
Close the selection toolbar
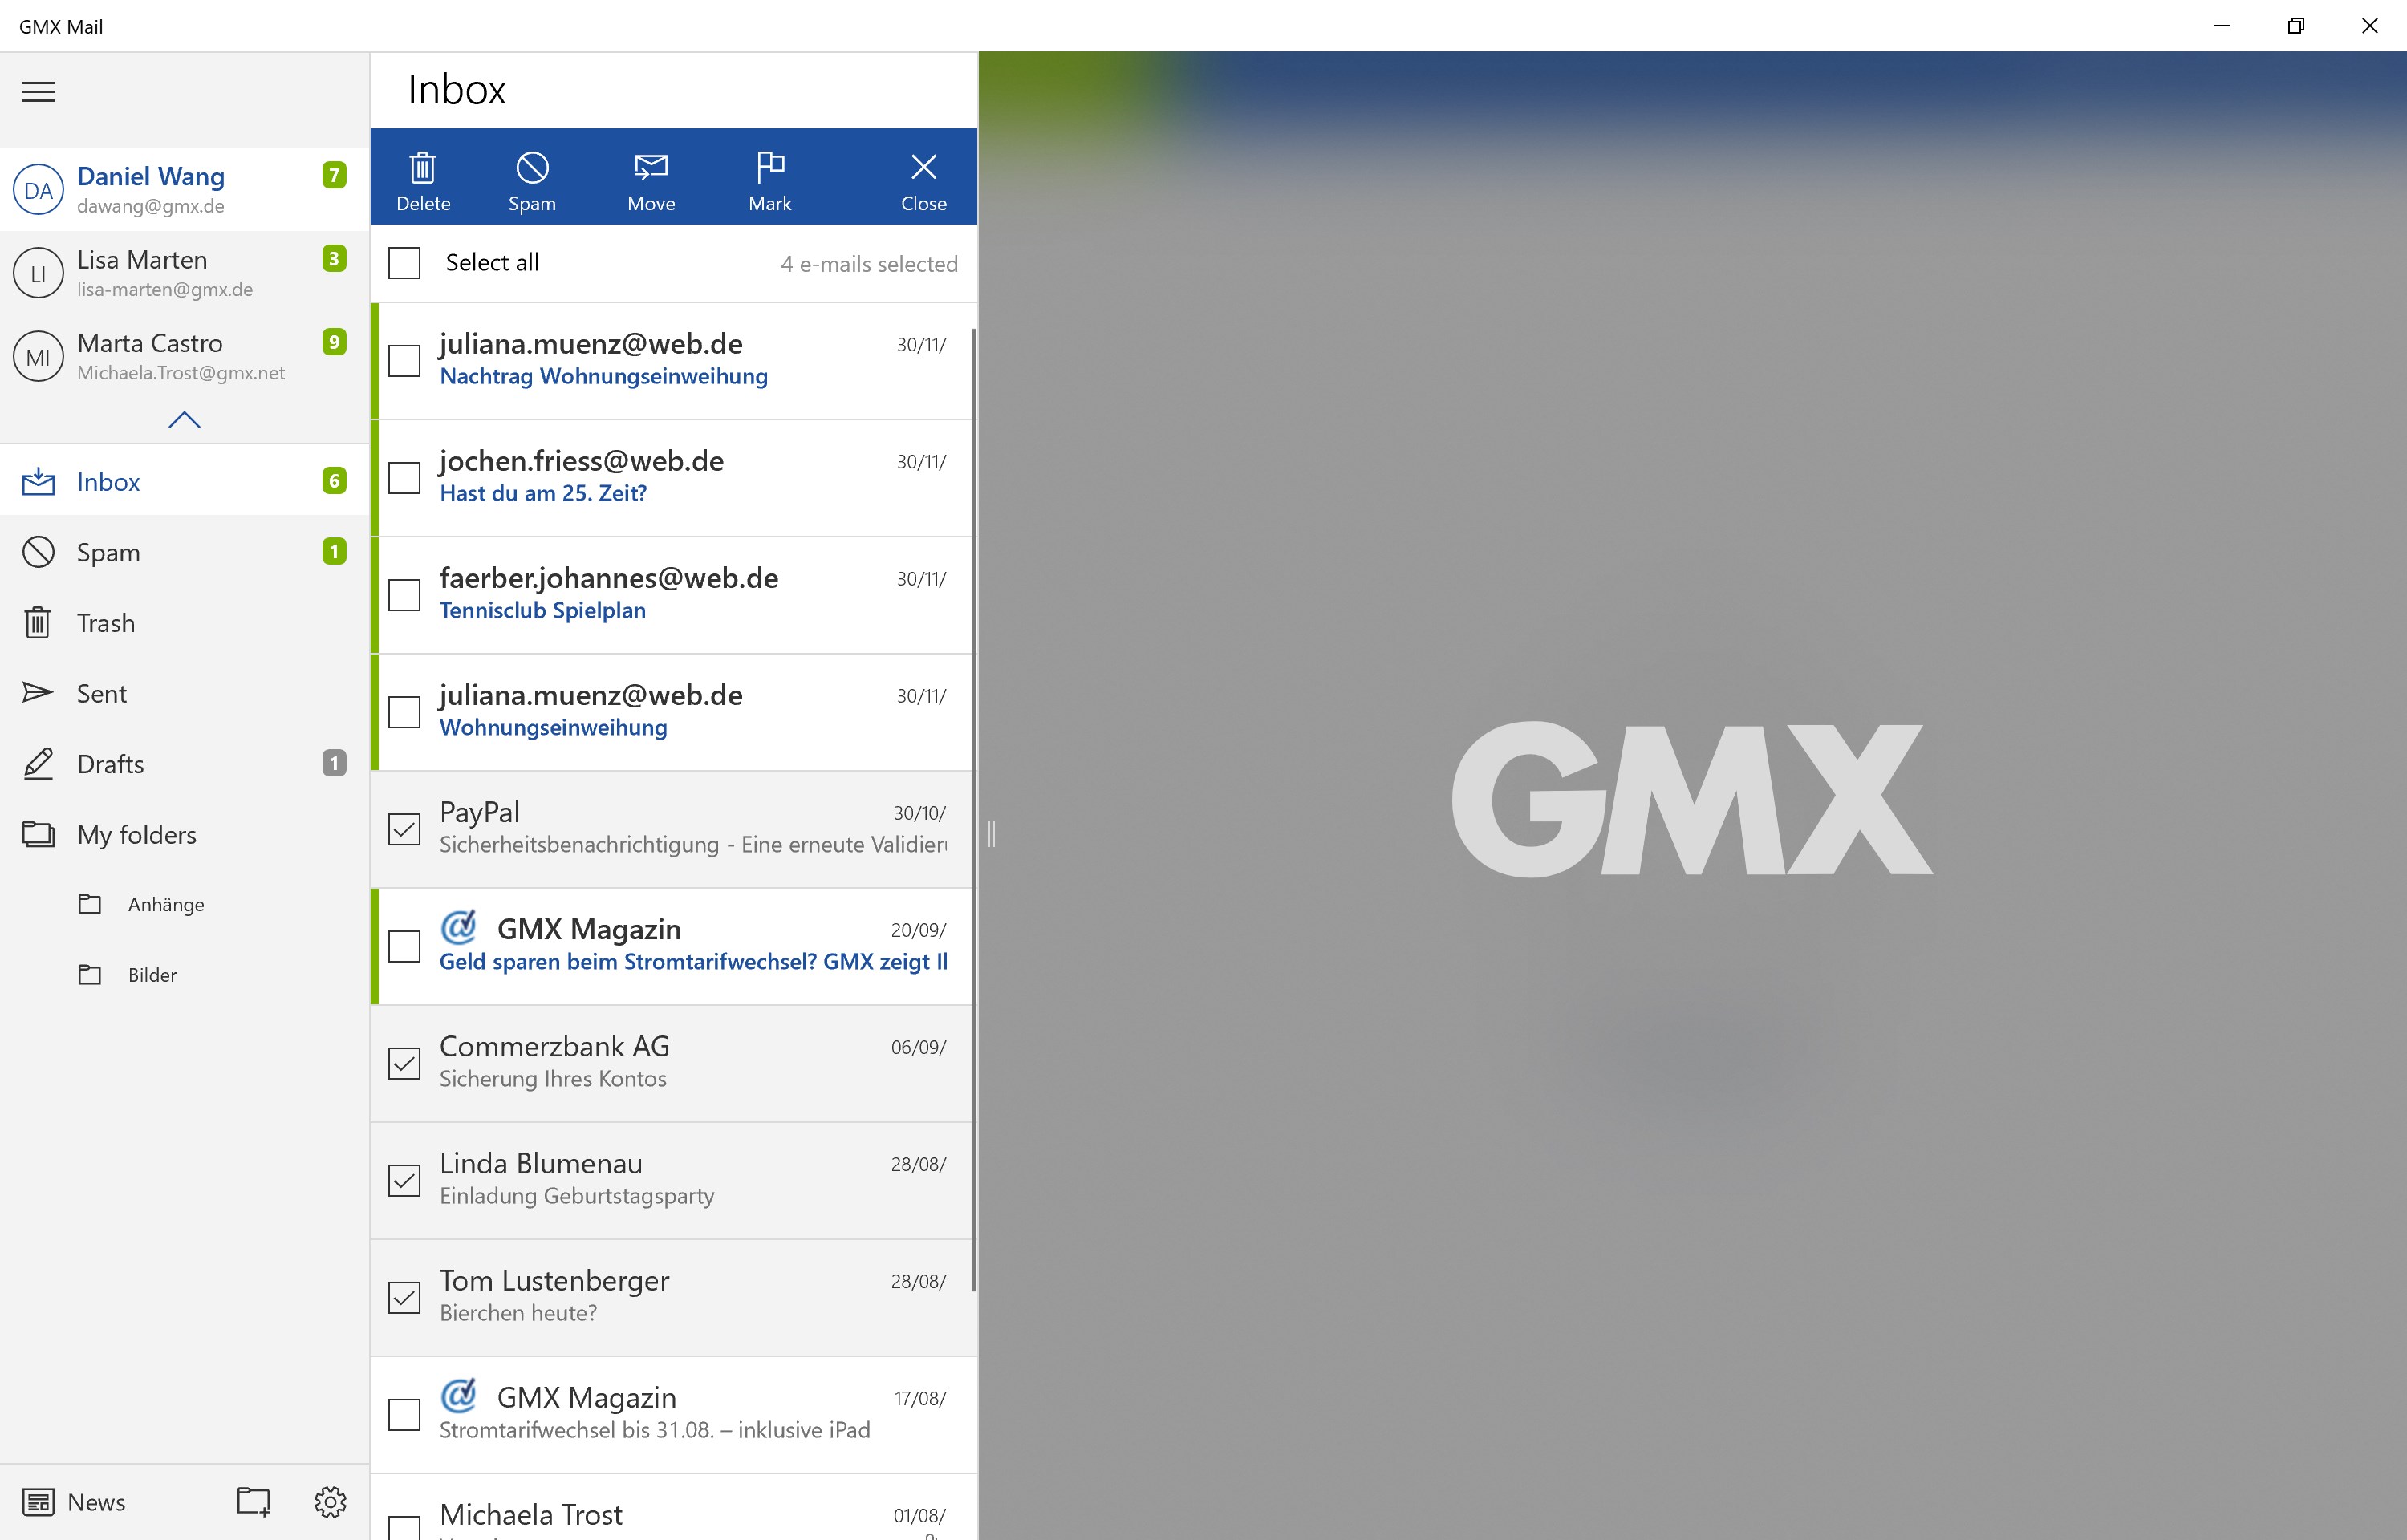[922, 178]
